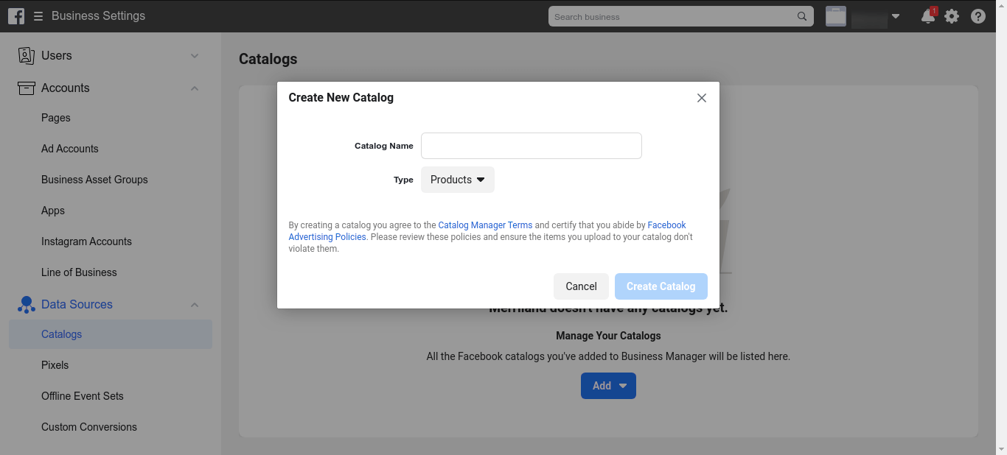Click the Search business field
The width and height of the screenshot is (1007, 455).
[x=671, y=16]
